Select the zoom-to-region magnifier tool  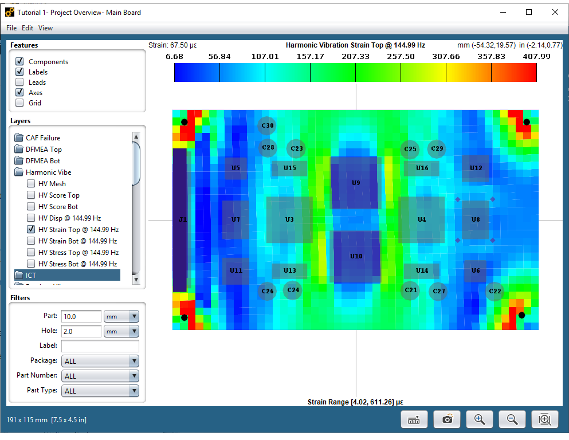pos(544,419)
